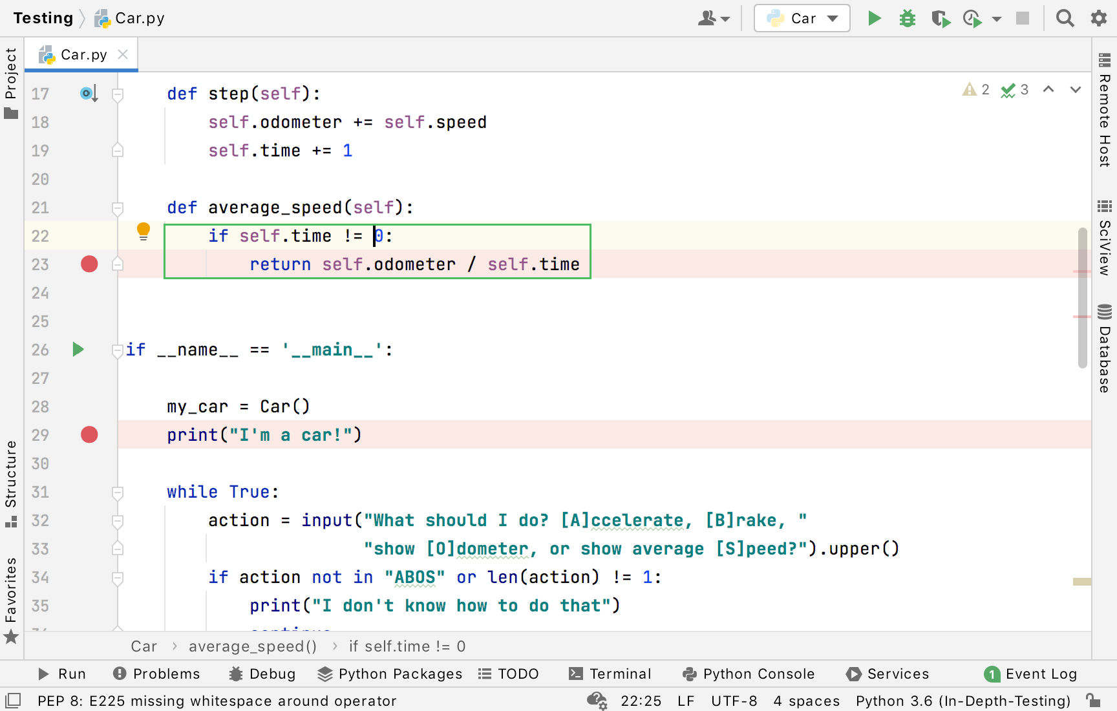Close the Car.py editor tab
Viewport: 1117px width, 711px height.
(x=123, y=55)
